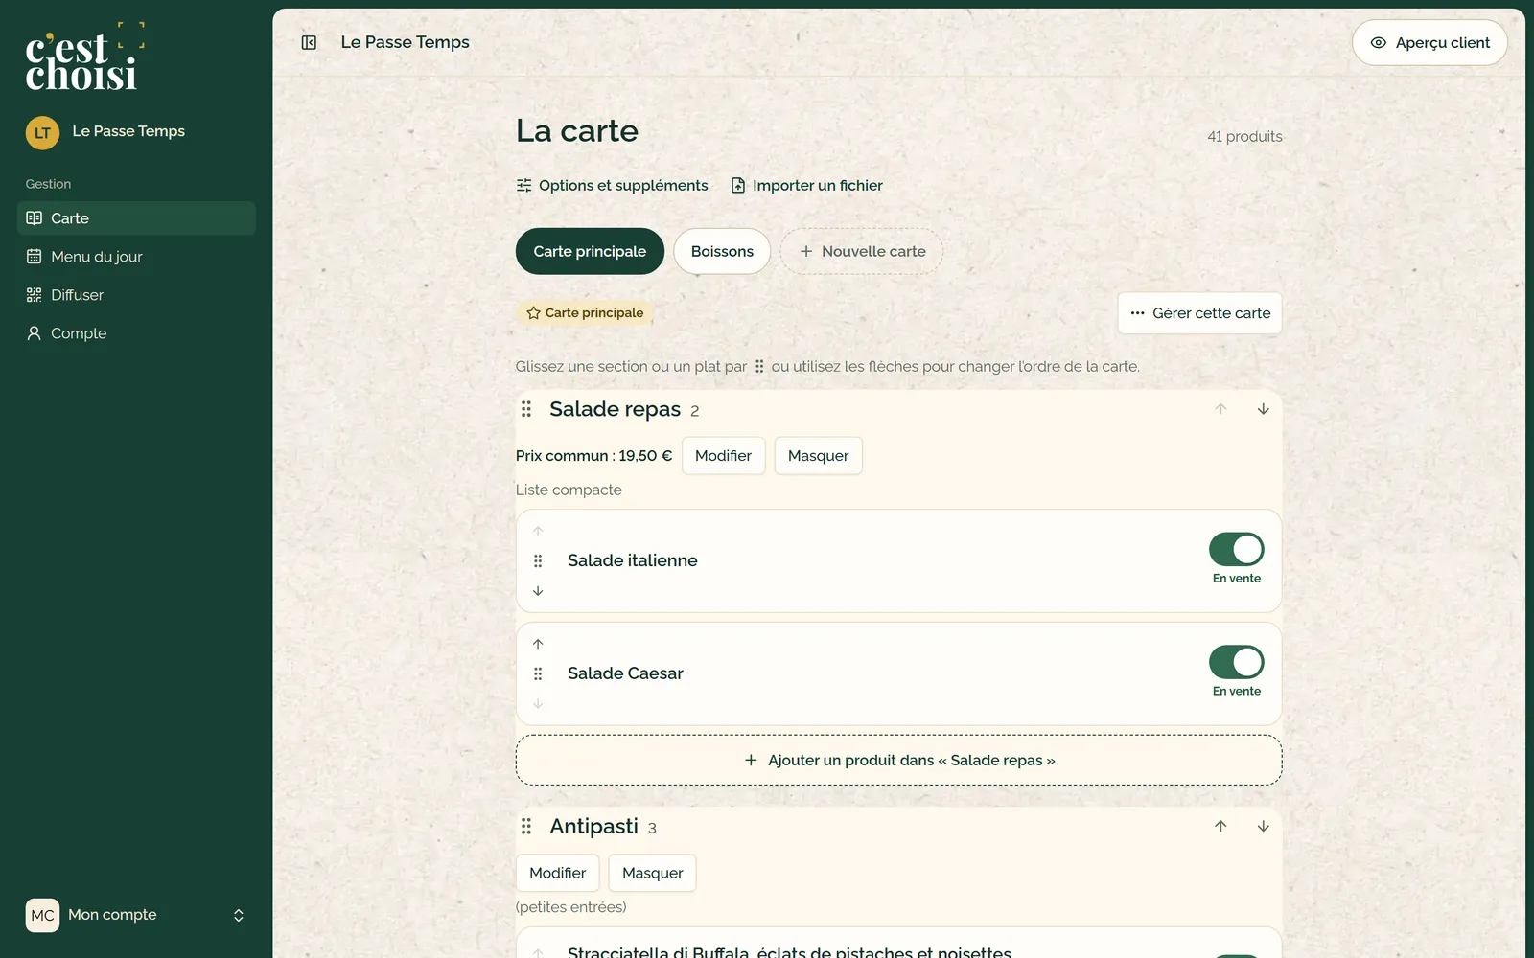
Task: Move Salade Caesar down arrow
Action: click(x=538, y=704)
